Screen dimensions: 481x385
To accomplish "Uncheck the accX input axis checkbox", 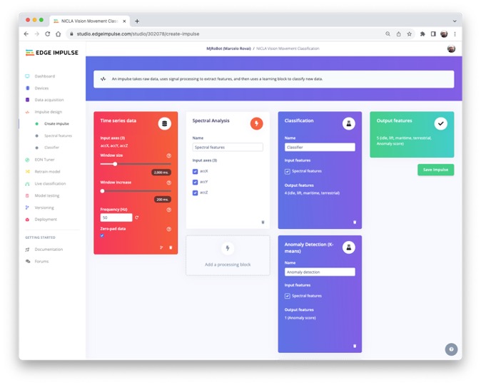I will click(x=196, y=172).
